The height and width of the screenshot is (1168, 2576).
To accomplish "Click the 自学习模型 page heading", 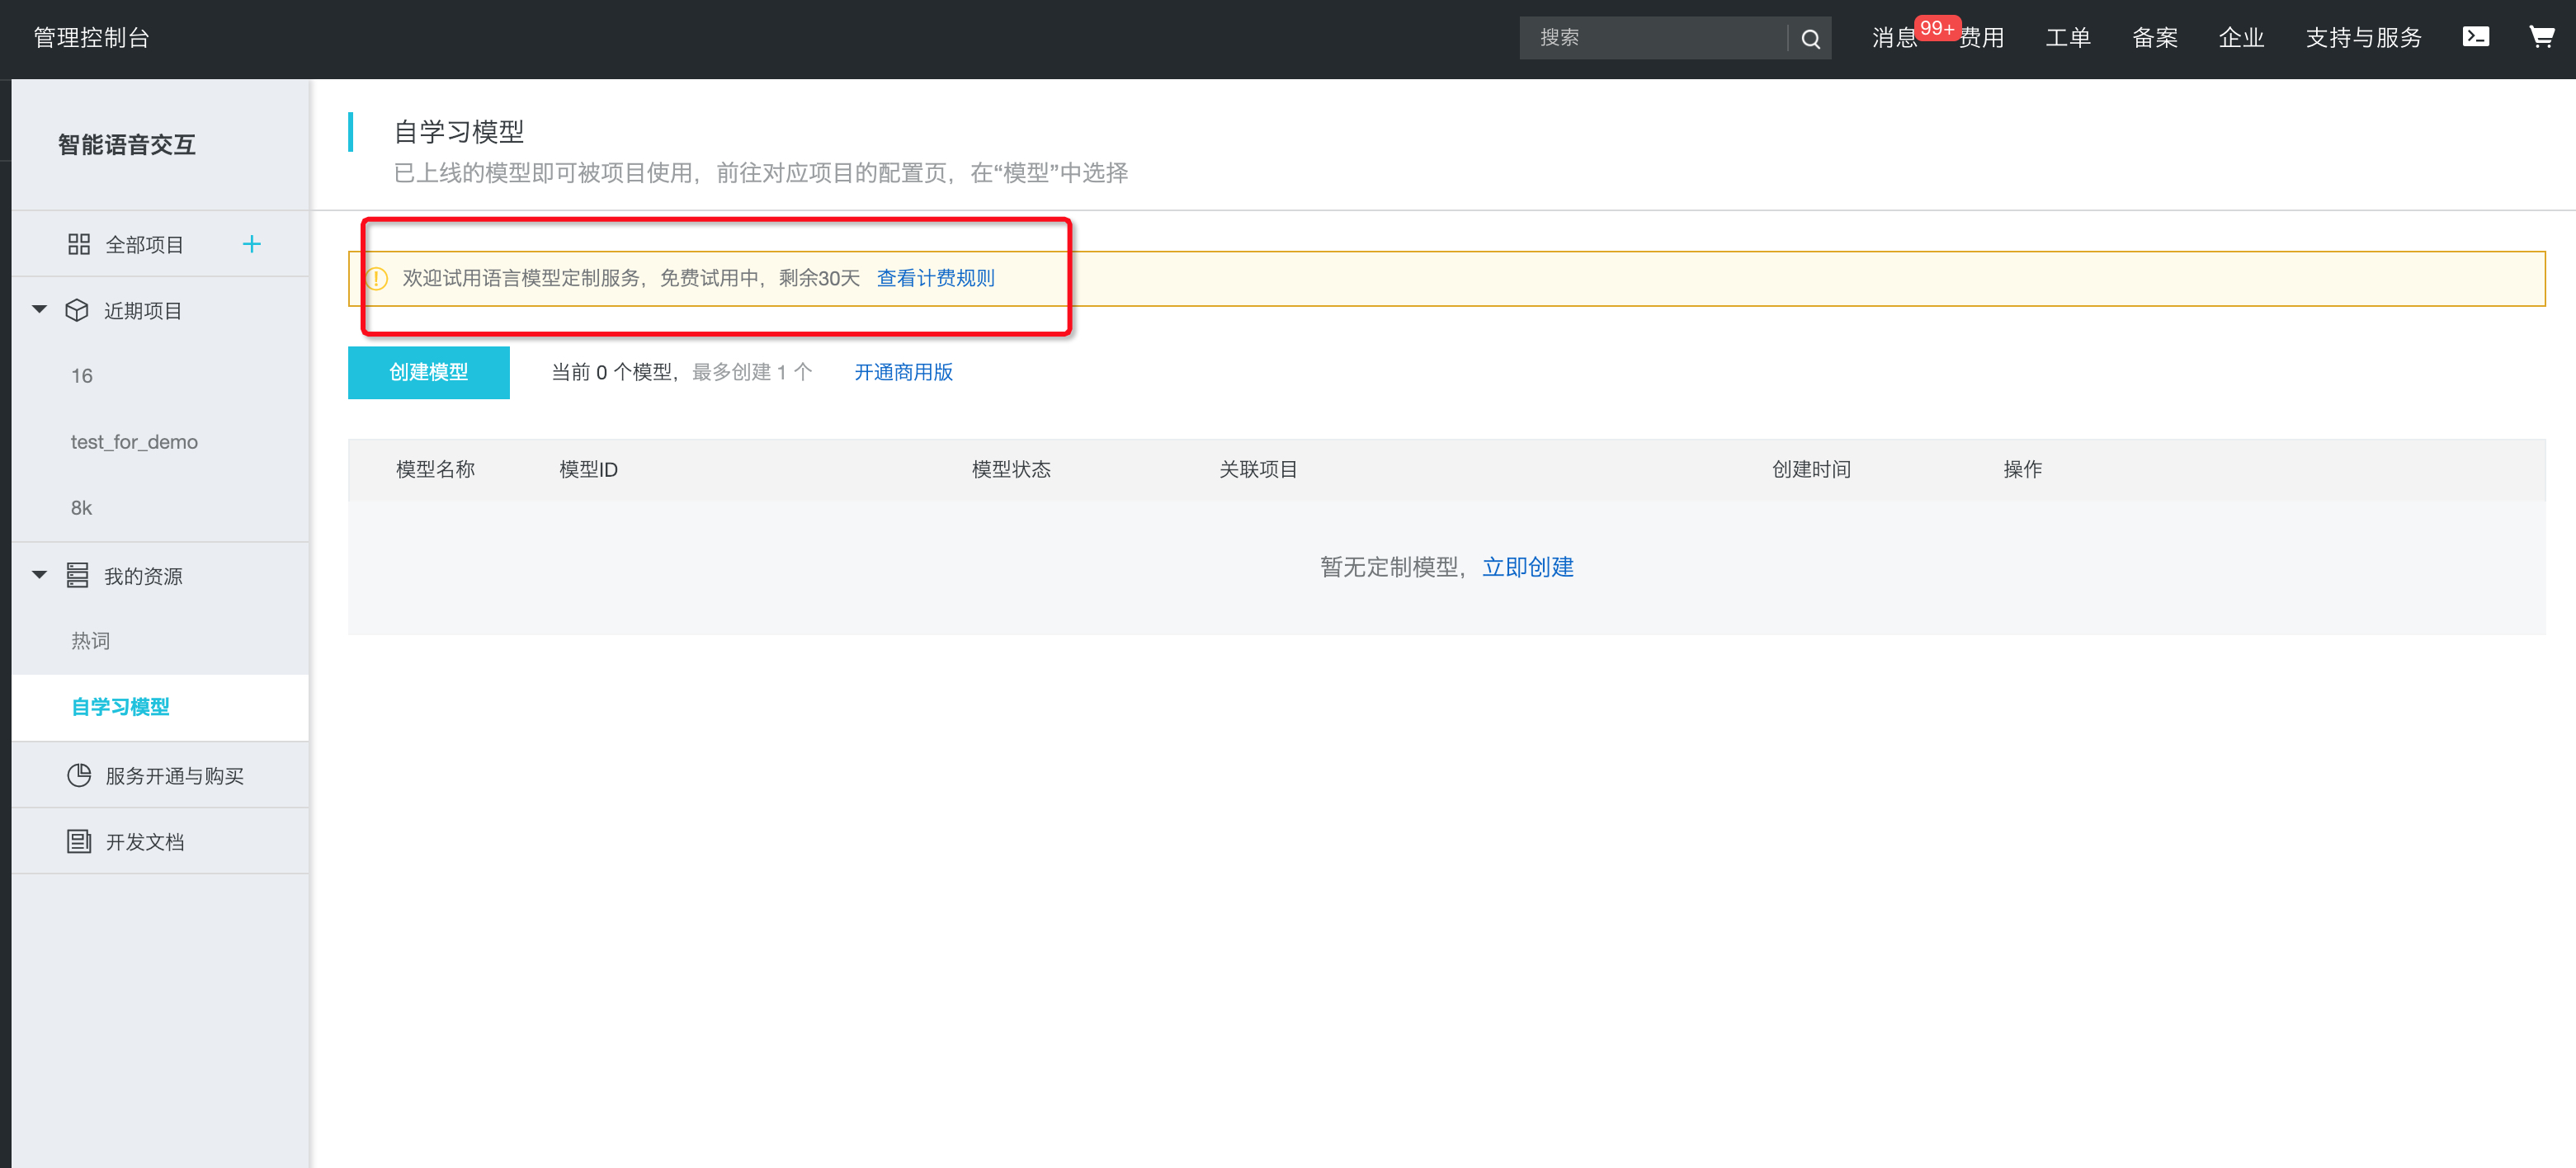I will click(458, 132).
